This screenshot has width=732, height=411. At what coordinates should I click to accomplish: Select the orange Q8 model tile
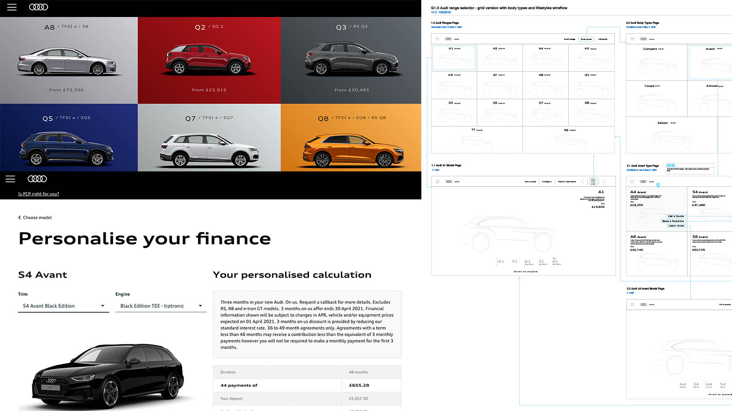point(351,137)
